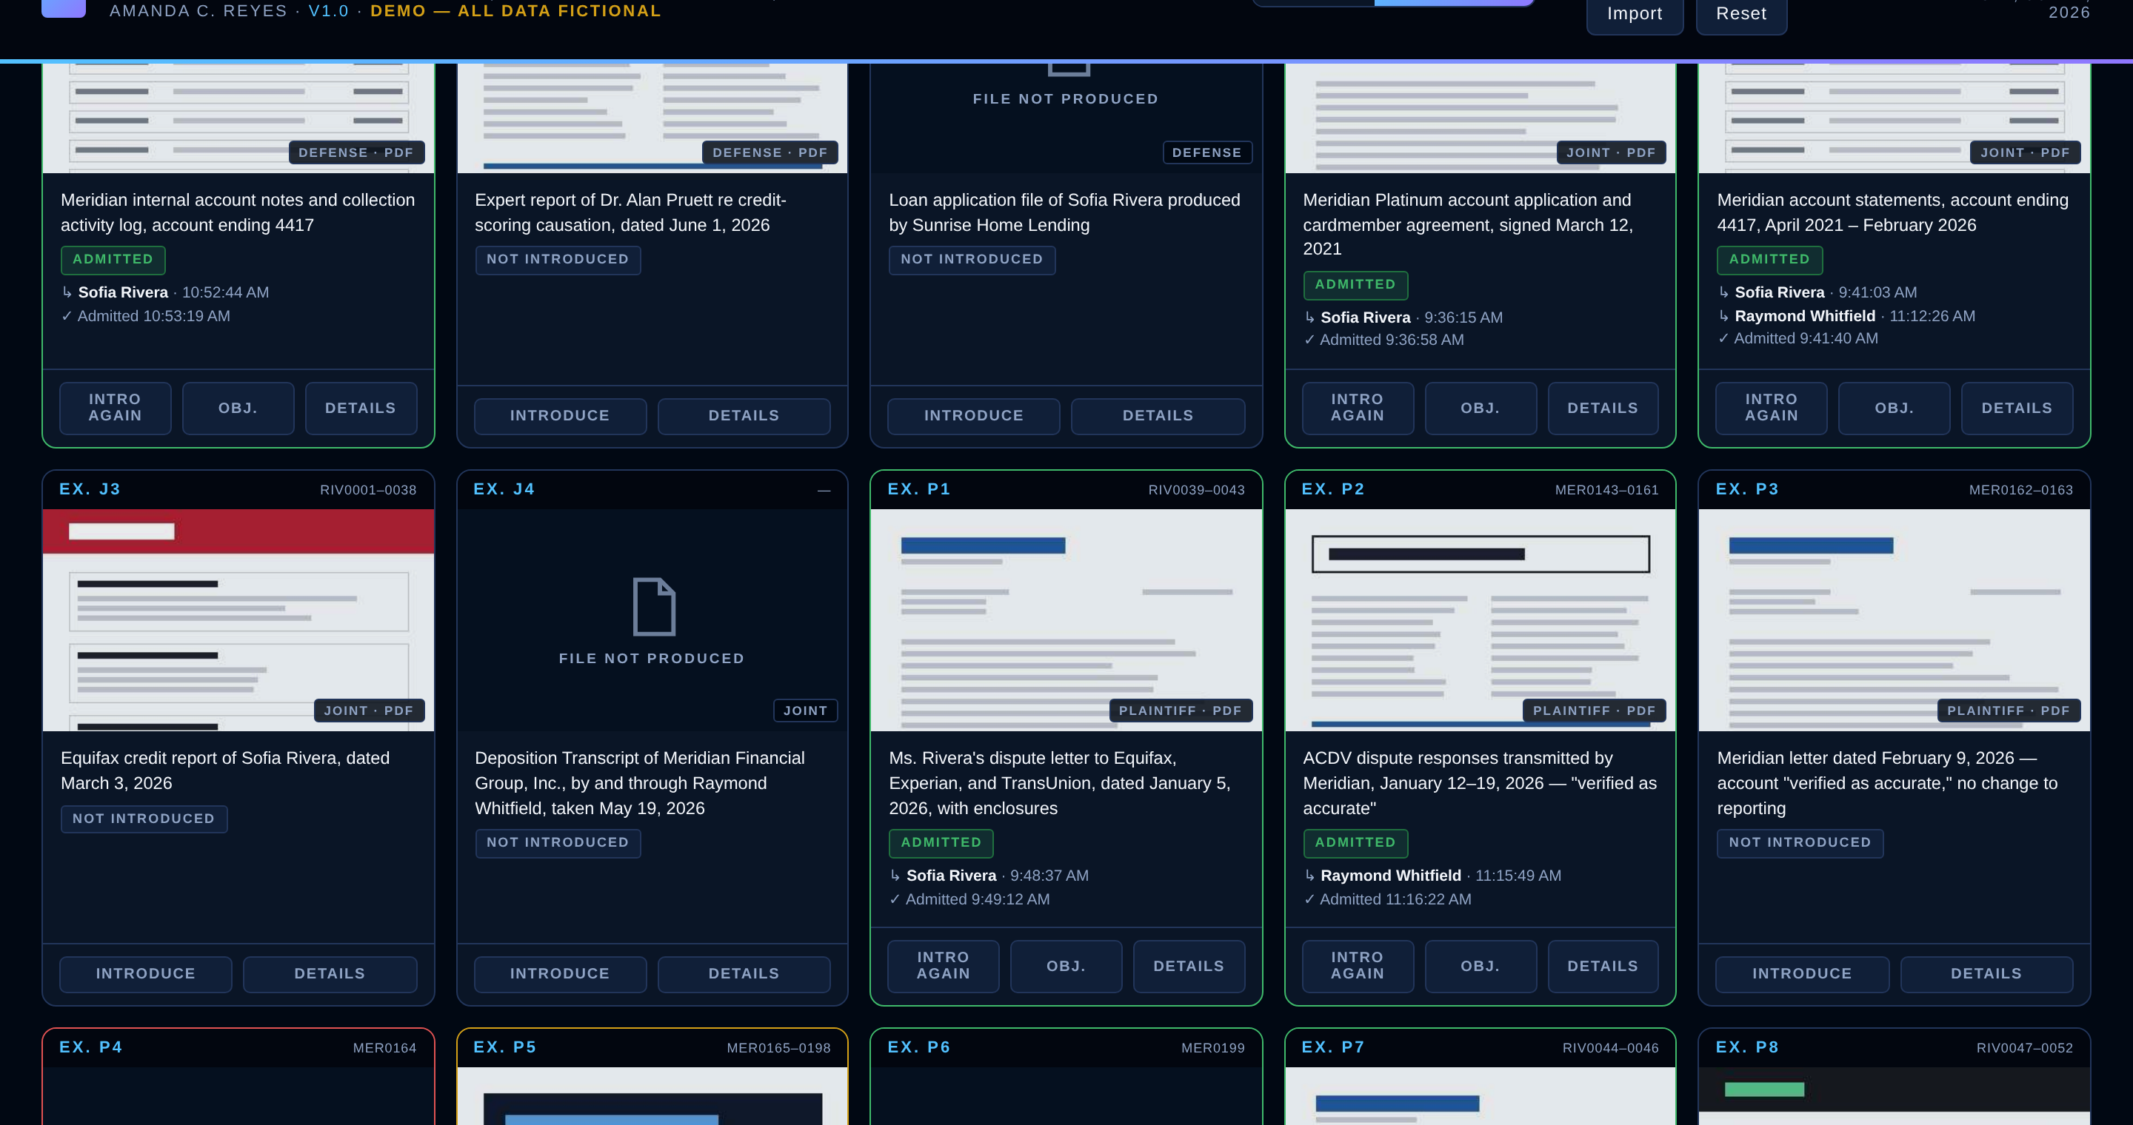The image size is (2133, 1125).
Task: Click Obj. on Meridian Platinum application card
Action: pyautogui.click(x=1480, y=408)
